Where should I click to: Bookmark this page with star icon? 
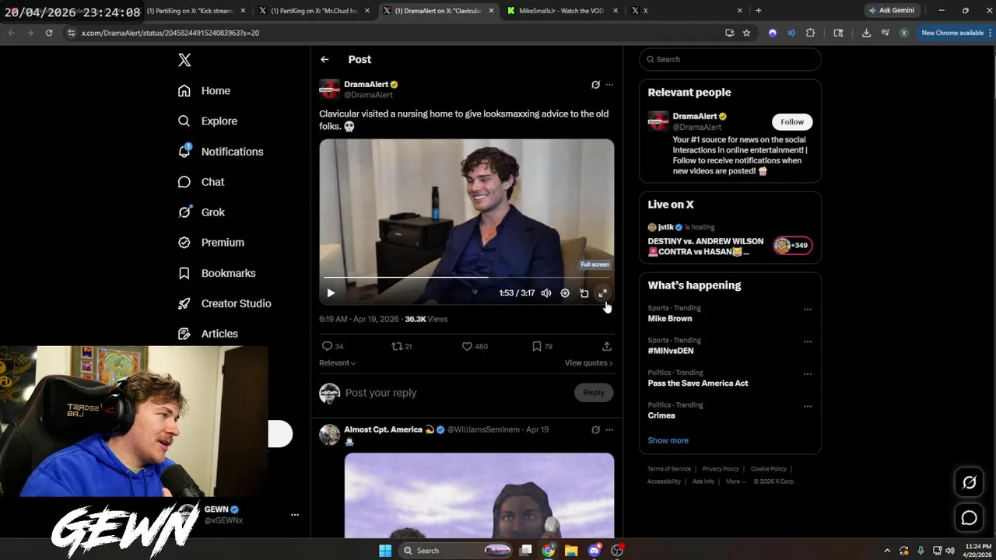pos(747,33)
